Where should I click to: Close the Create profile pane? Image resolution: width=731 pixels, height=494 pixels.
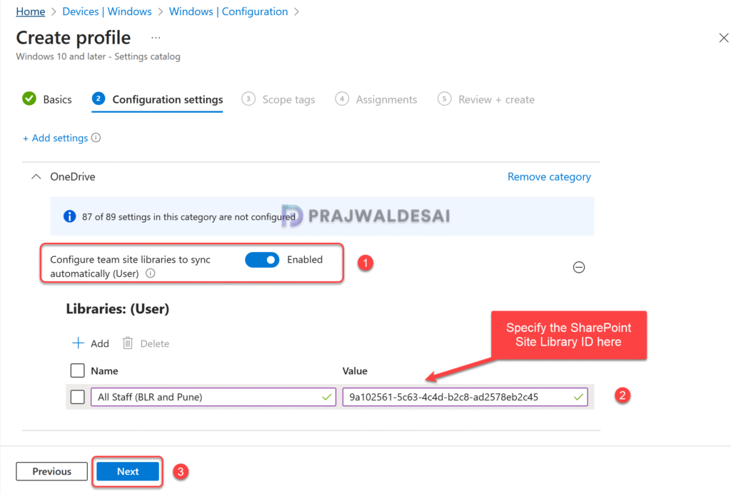pos(723,38)
